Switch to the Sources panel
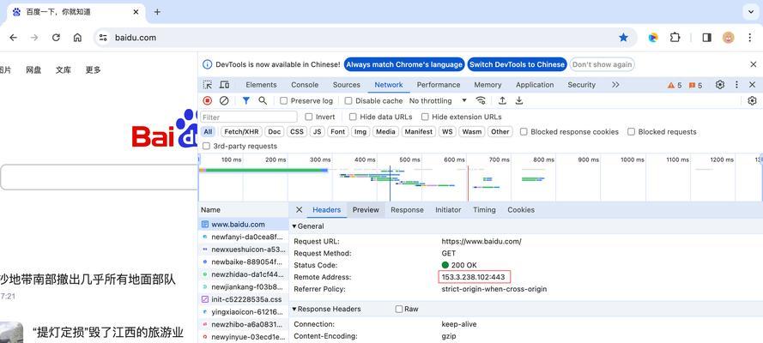This screenshot has height=343, width=763. coord(347,85)
